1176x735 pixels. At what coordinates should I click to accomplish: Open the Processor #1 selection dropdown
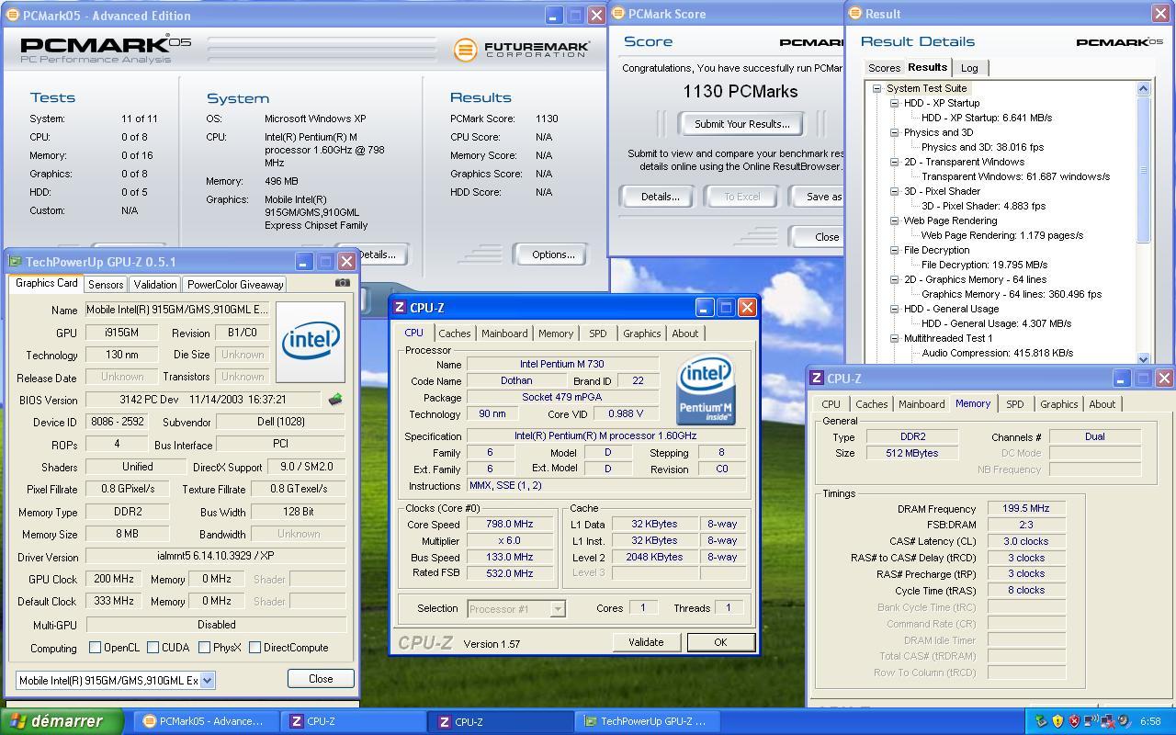tap(557, 608)
